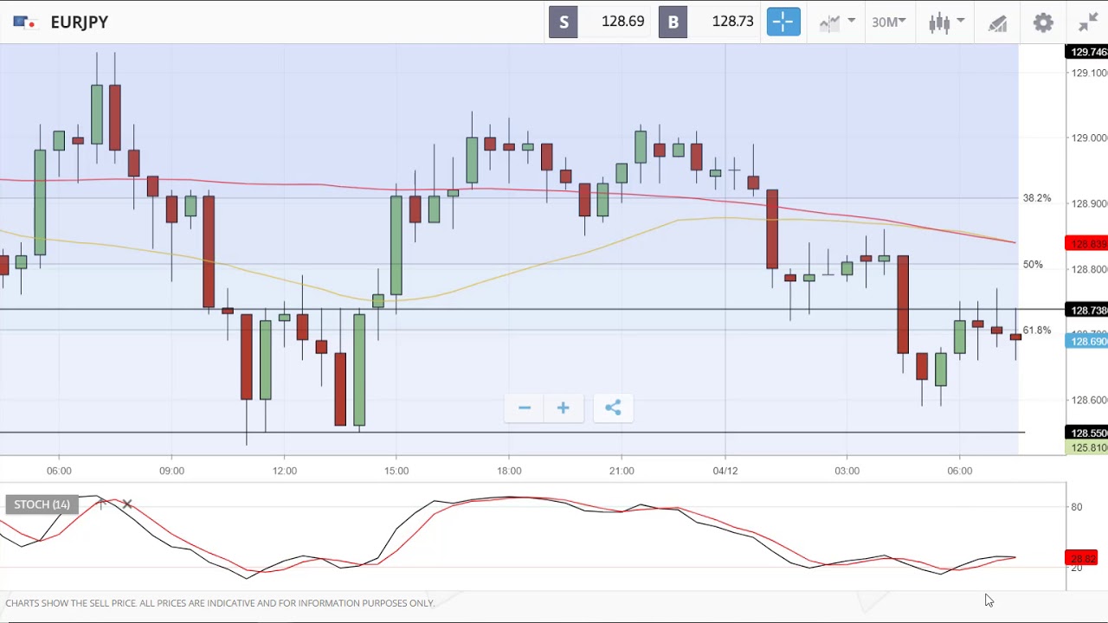Click the 128.550 horizontal line price label
The image size is (1108, 623).
click(1086, 433)
